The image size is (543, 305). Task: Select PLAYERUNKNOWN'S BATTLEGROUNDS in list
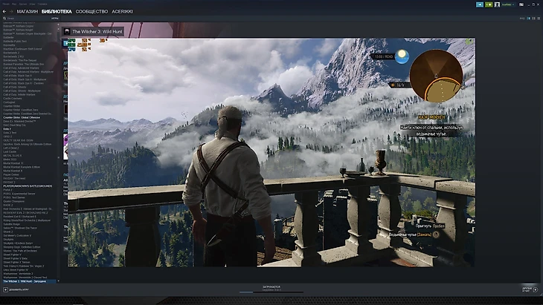click(x=28, y=186)
